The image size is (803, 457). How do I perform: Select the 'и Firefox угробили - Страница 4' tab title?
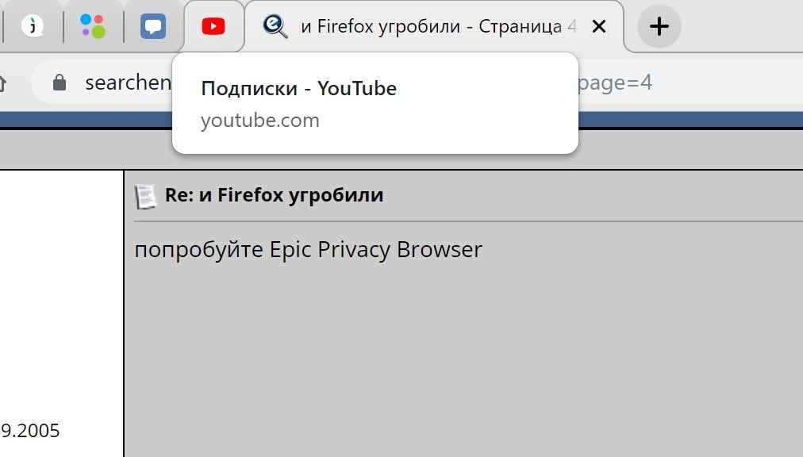pyautogui.click(x=438, y=27)
